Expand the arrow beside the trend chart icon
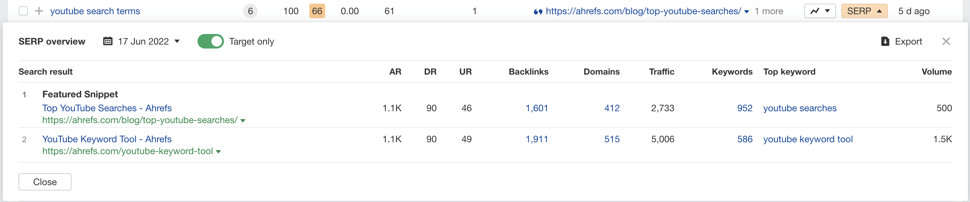This screenshot has width=970, height=202. 827,11
